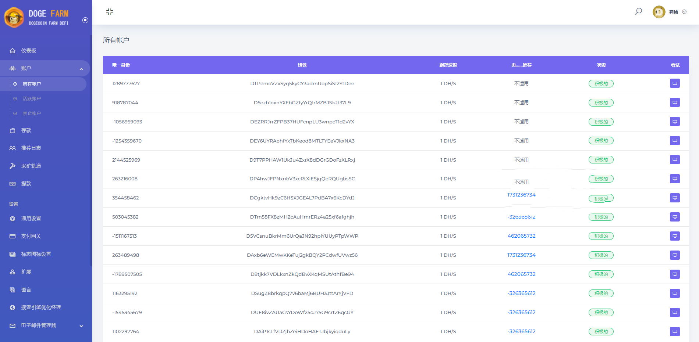Open view icon for account -1511167513
Image resolution: width=699 pixels, height=342 pixels.
[675, 236]
